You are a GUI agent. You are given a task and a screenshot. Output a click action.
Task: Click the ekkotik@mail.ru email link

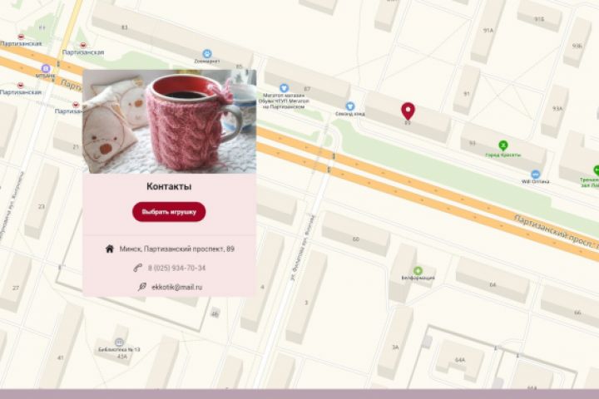click(176, 287)
